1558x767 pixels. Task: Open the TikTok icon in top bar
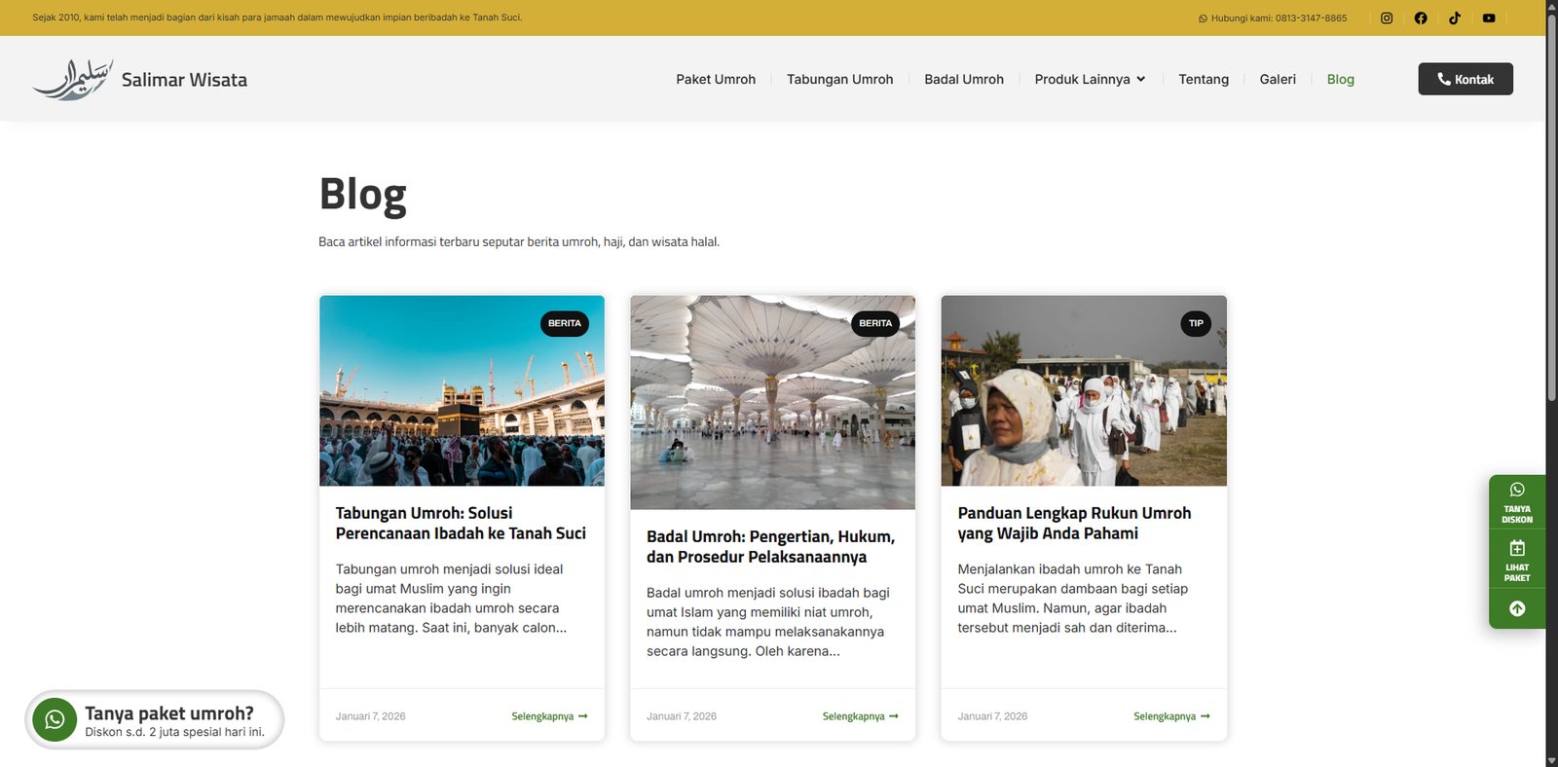[x=1455, y=18]
